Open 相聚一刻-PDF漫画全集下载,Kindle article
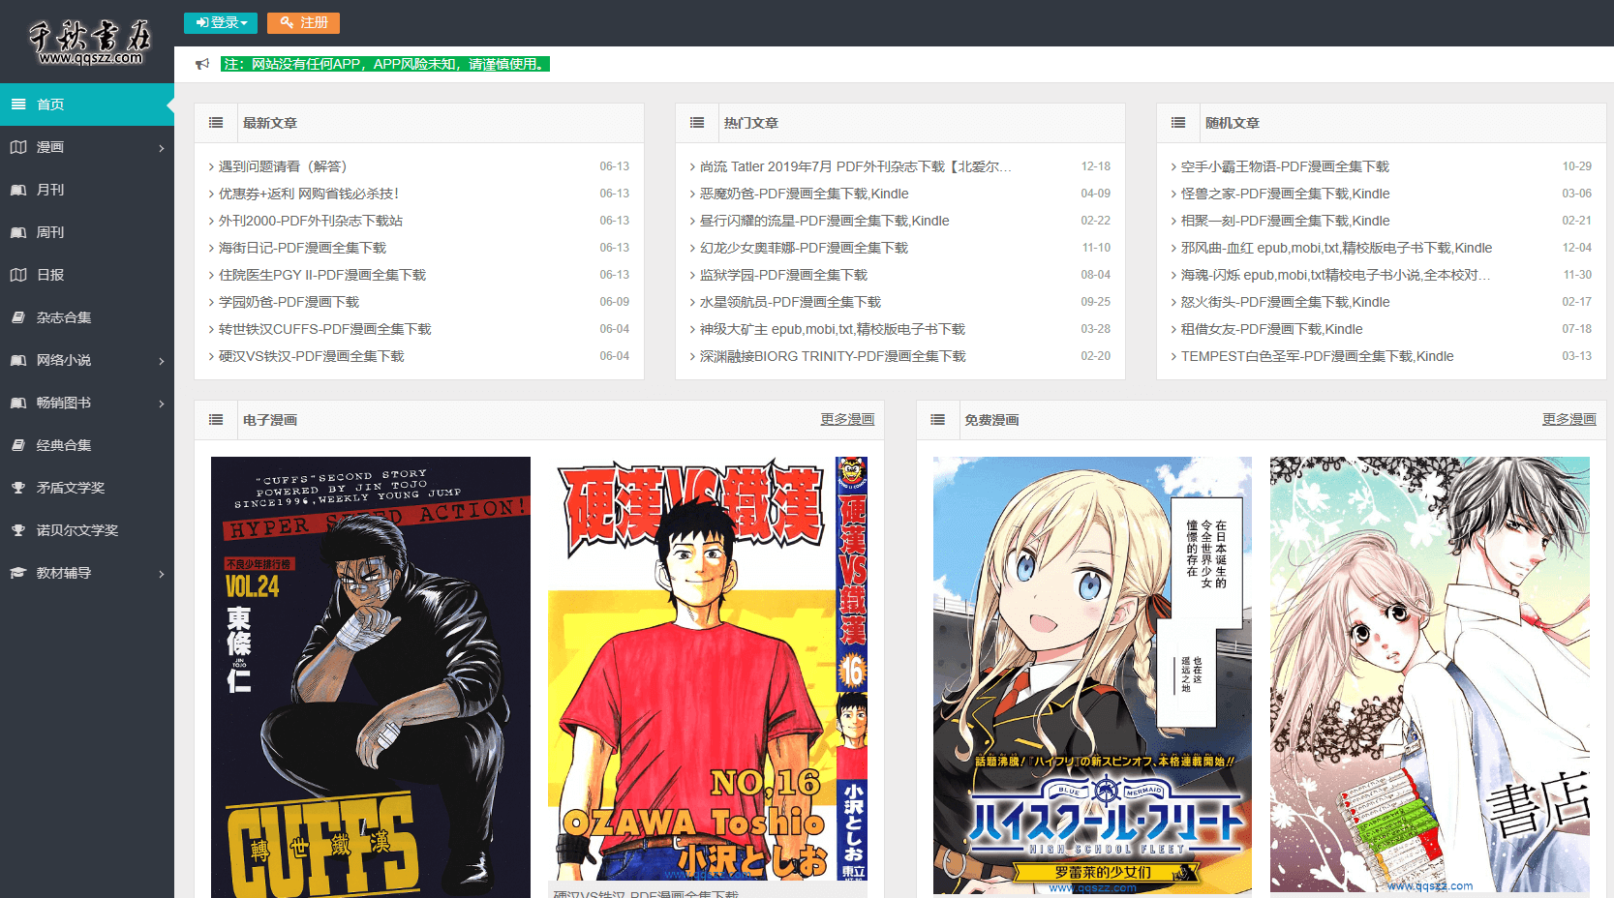This screenshot has height=898, width=1614. point(1286,221)
